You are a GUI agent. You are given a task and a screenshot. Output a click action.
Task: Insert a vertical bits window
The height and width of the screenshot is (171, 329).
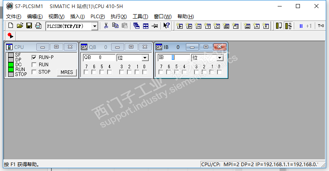(x=235, y=26)
